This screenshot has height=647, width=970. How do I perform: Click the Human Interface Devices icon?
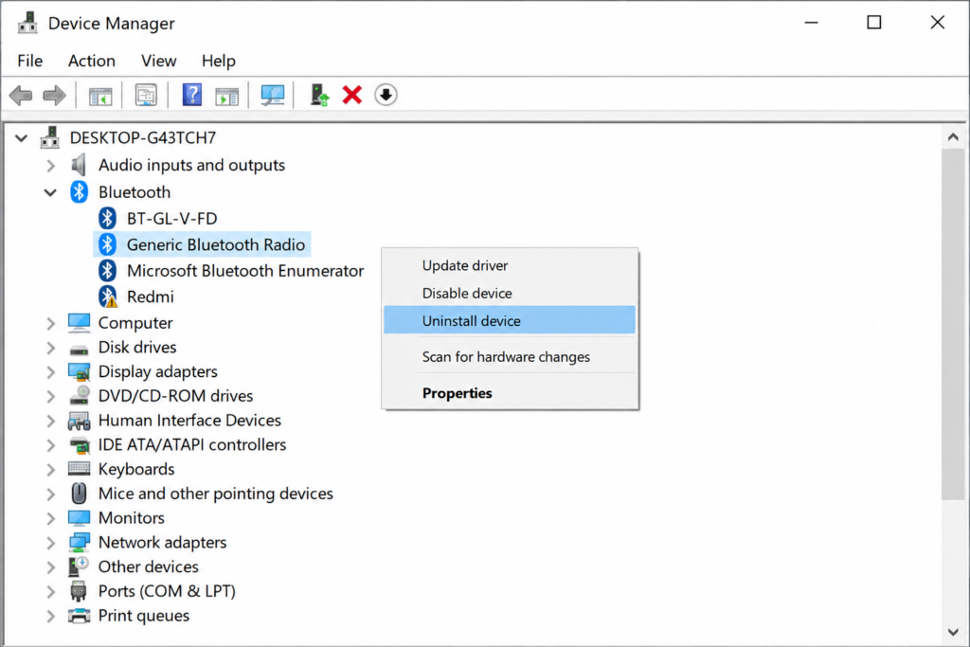[x=79, y=421]
